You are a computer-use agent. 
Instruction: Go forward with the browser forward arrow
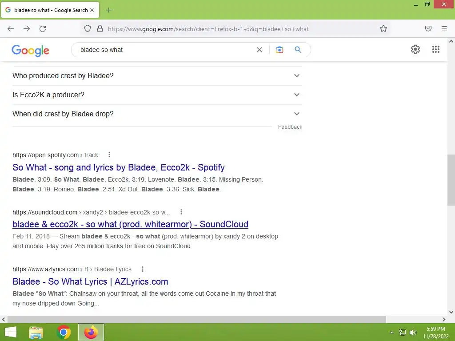pos(27,29)
